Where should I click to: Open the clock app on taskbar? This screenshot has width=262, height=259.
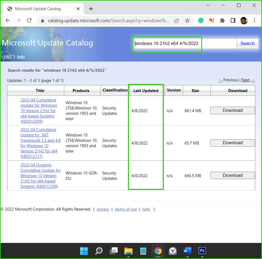(x=173, y=251)
